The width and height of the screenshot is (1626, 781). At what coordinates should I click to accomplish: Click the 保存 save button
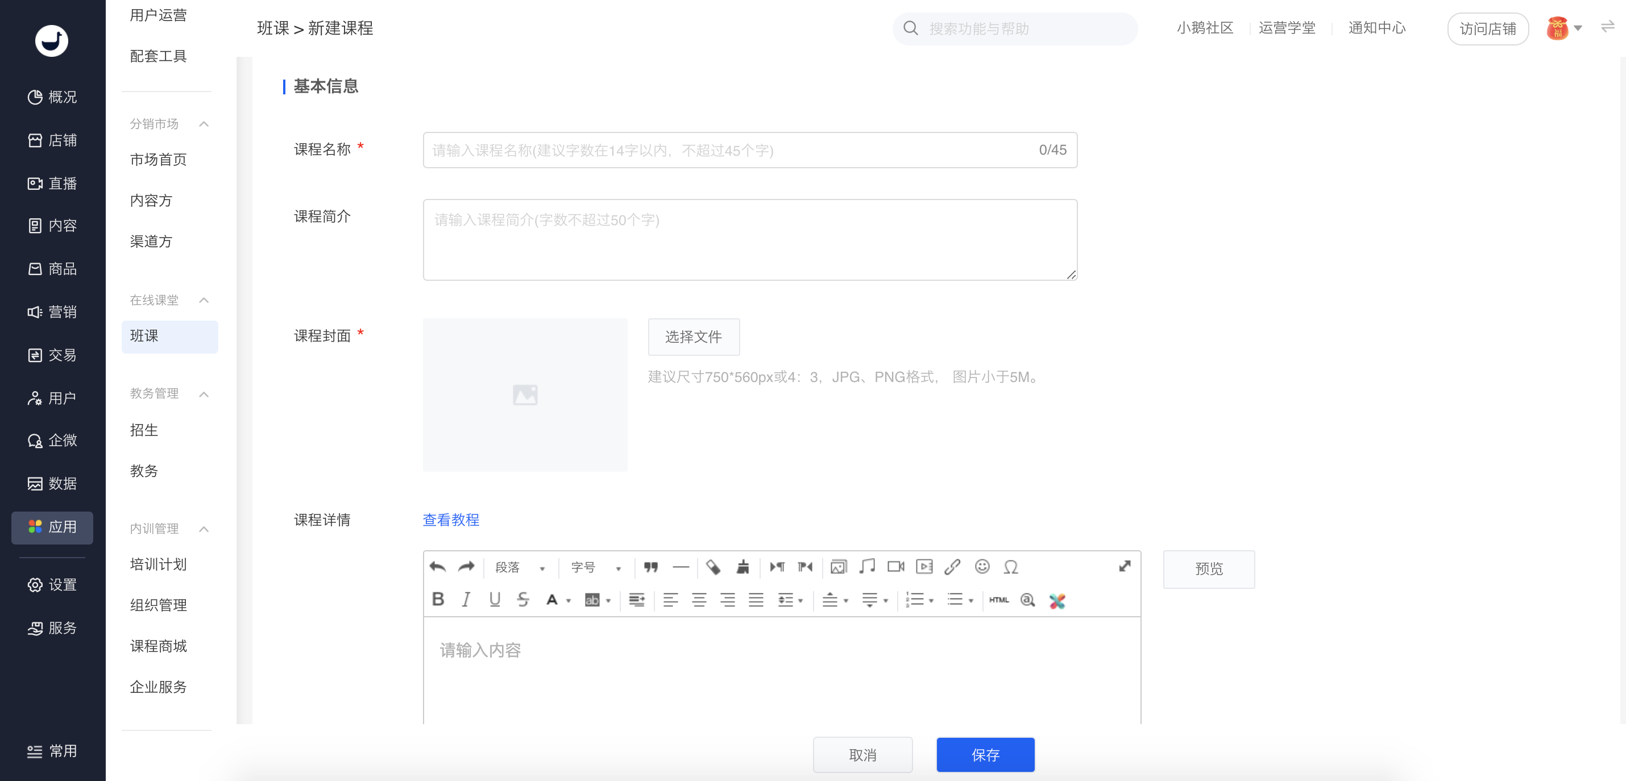tap(985, 754)
